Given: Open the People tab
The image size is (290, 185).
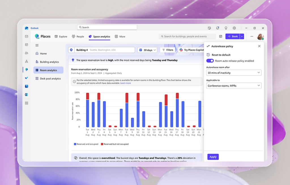Looking at the screenshot, I should click(x=78, y=36).
